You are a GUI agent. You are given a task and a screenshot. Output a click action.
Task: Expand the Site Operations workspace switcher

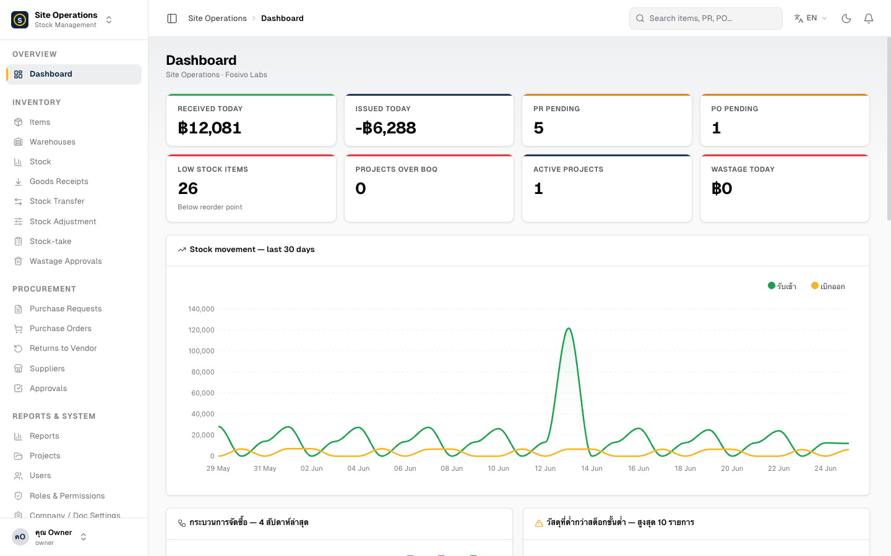109,20
